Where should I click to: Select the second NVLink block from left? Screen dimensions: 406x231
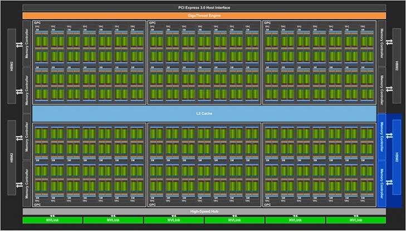(x=112, y=220)
